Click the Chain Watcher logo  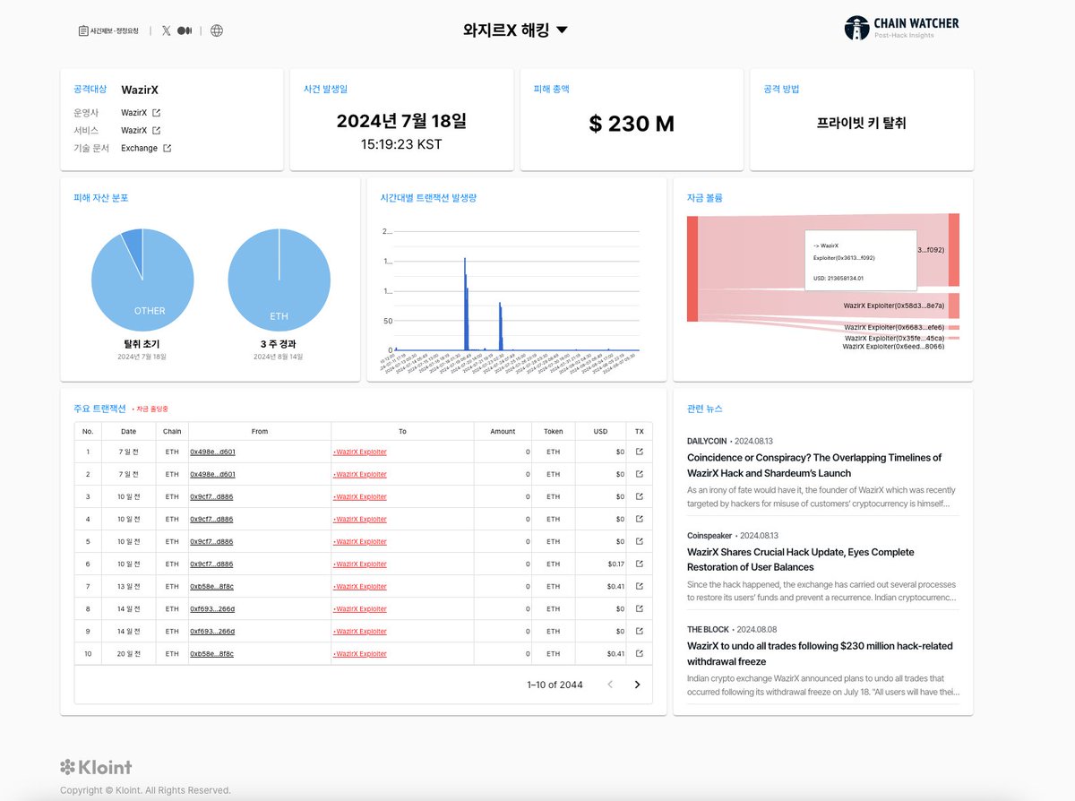click(x=901, y=28)
